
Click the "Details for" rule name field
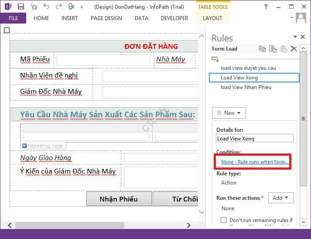255,138
